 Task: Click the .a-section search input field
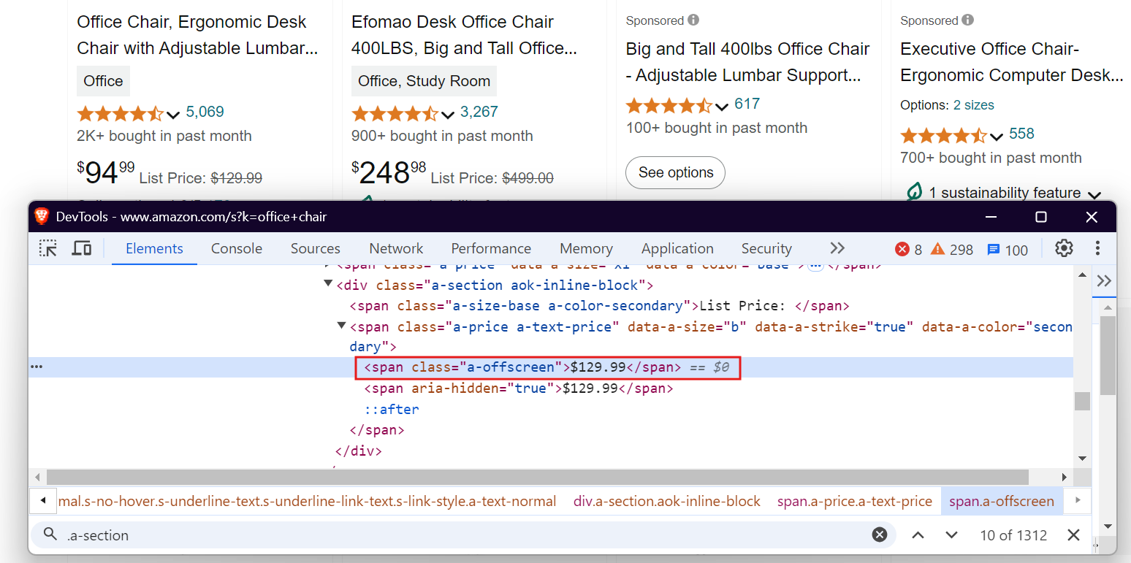[x=292, y=535]
